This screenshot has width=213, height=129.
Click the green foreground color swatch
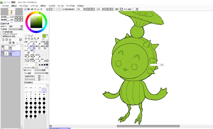pos(44,36)
